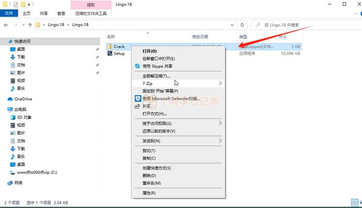Screen dimensions: 362x208
Task: Select the Crack zipped folder icon
Action: 110,47
